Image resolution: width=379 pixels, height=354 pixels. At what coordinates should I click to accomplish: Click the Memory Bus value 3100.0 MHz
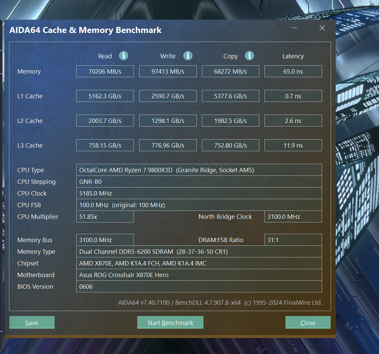point(105,240)
